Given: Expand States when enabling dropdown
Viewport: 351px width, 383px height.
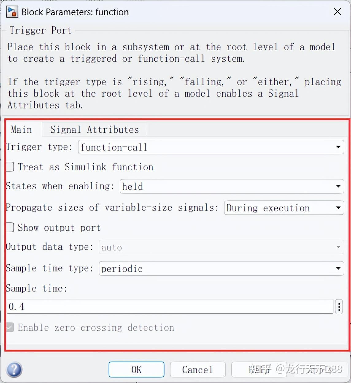Looking at the screenshot, I should click(x=232, y=186).
